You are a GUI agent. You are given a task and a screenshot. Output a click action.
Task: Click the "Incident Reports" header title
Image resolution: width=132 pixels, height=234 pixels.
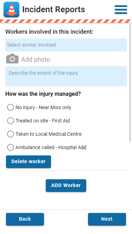tap(54, 9)
